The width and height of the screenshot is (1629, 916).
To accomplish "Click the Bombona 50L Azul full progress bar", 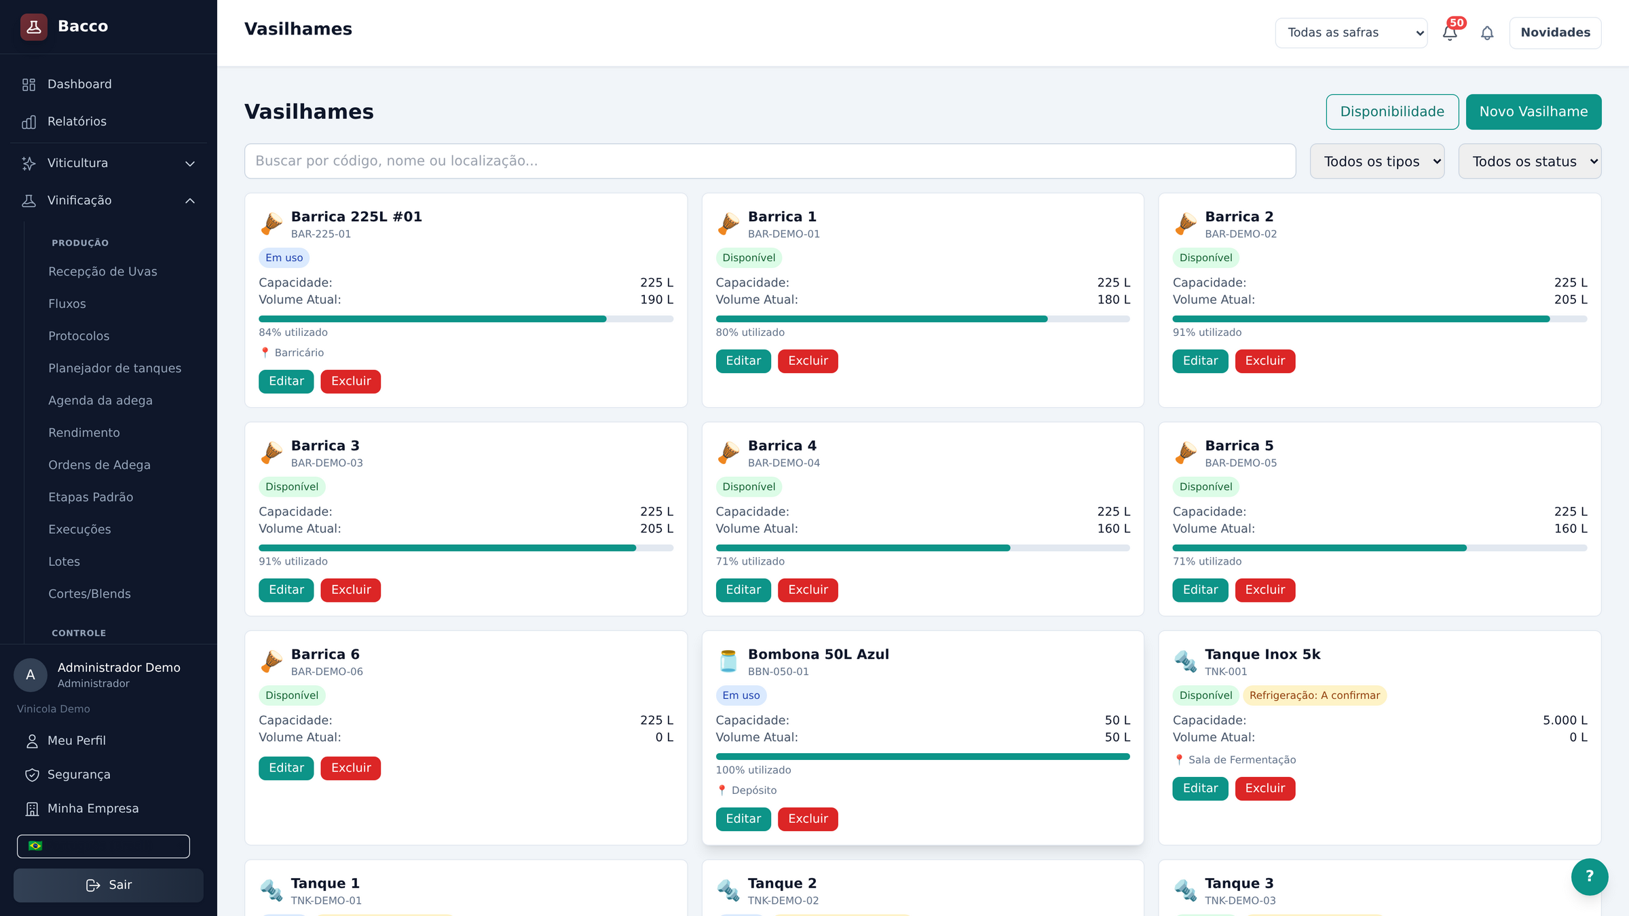I will 923,757.
